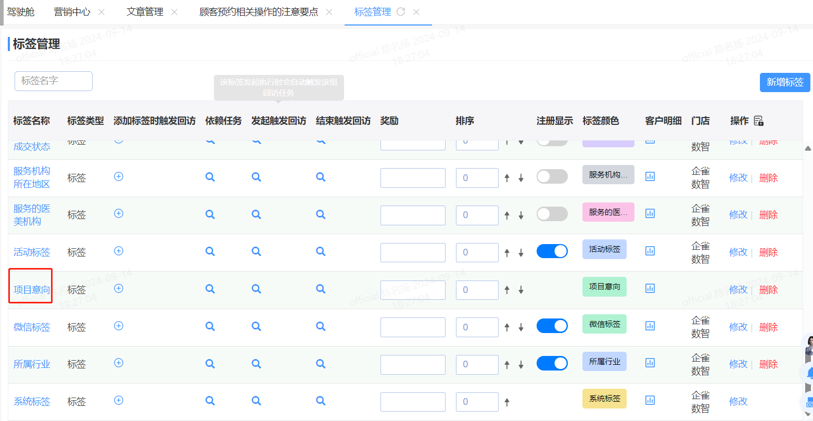Turn off 注册显示 switch for 所属行业
813x421 pixels.
pyautogui.click(x=552, y=363)
